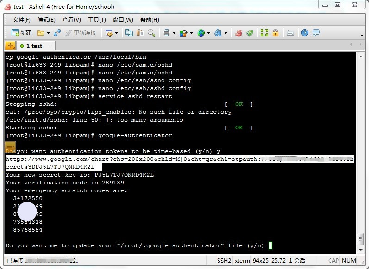Click the 新建 new session button
The image size is (369, 269).
click(x=21, y=33)
